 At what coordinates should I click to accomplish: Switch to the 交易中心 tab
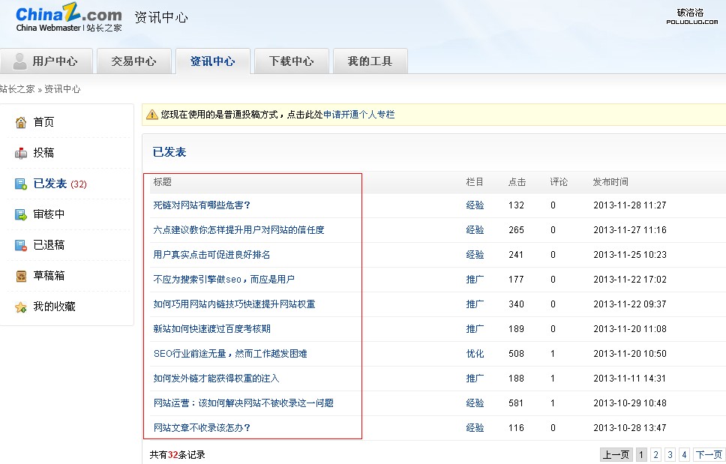point(134,61)
